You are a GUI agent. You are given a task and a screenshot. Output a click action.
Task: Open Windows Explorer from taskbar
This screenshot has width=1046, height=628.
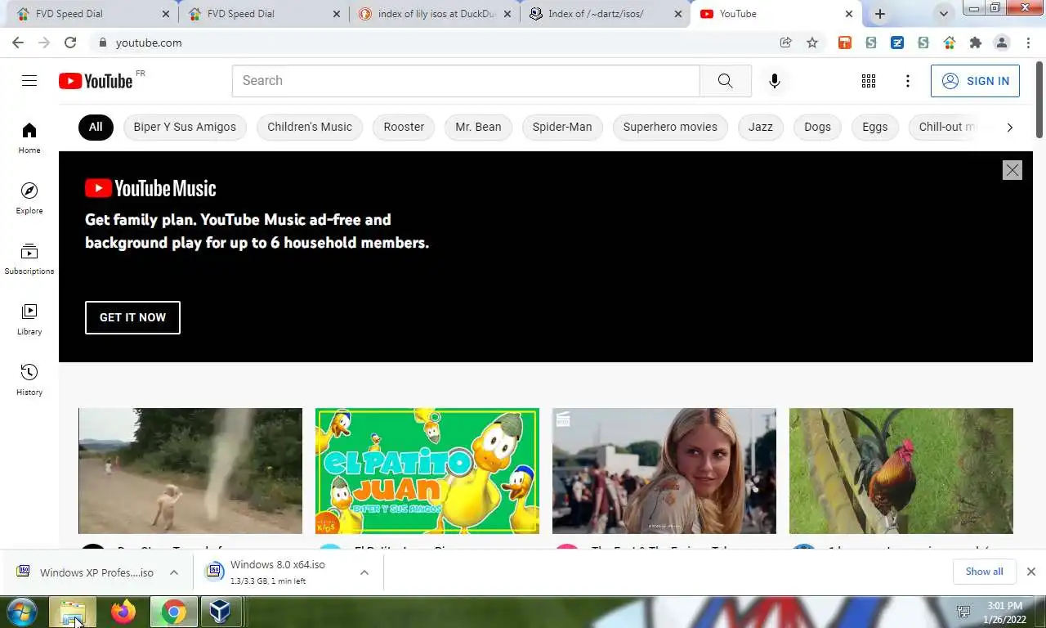(x=73, y=612)
